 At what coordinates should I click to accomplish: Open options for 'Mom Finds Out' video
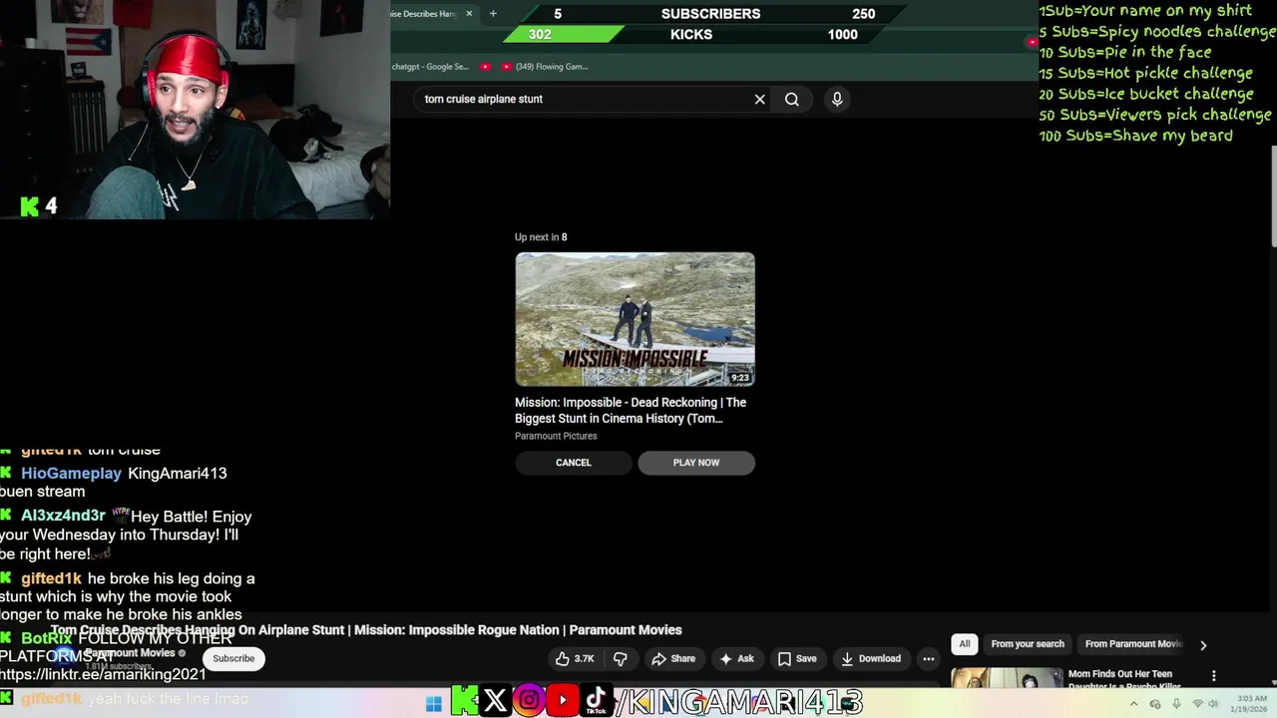pos(1214,676)
